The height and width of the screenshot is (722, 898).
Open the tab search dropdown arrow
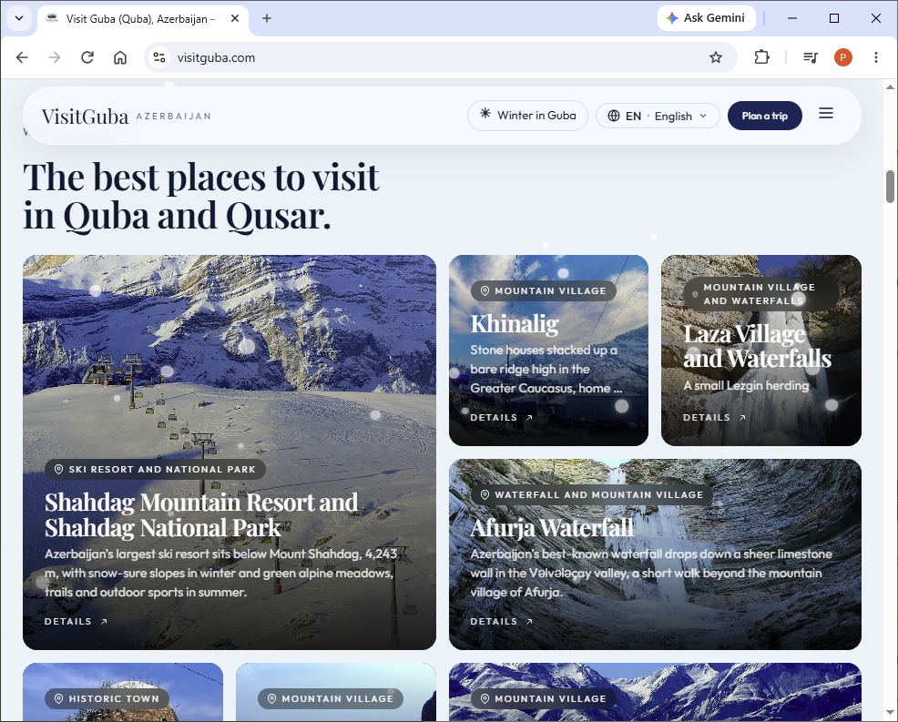point(19,18)
